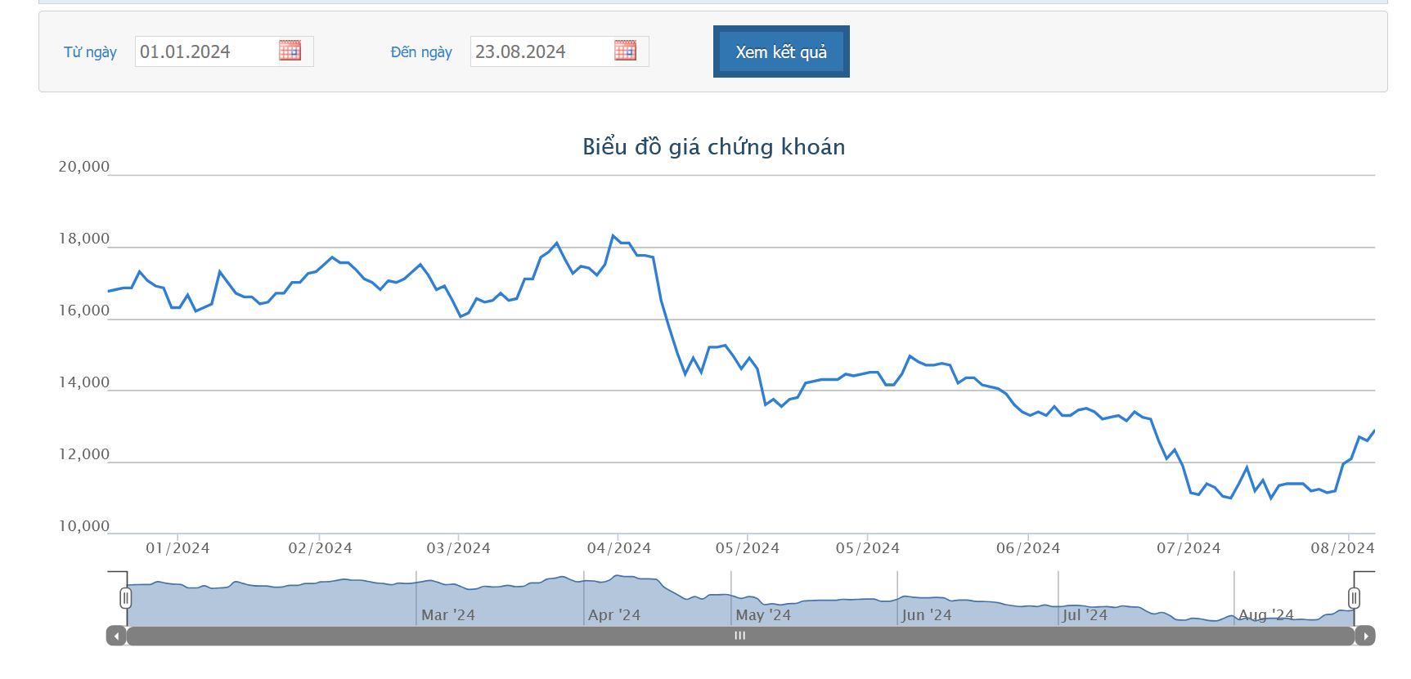Click the chart title "Biểu đồ giá chứng khoán"
The image size is (1411, 679).
tap(713, 147)
